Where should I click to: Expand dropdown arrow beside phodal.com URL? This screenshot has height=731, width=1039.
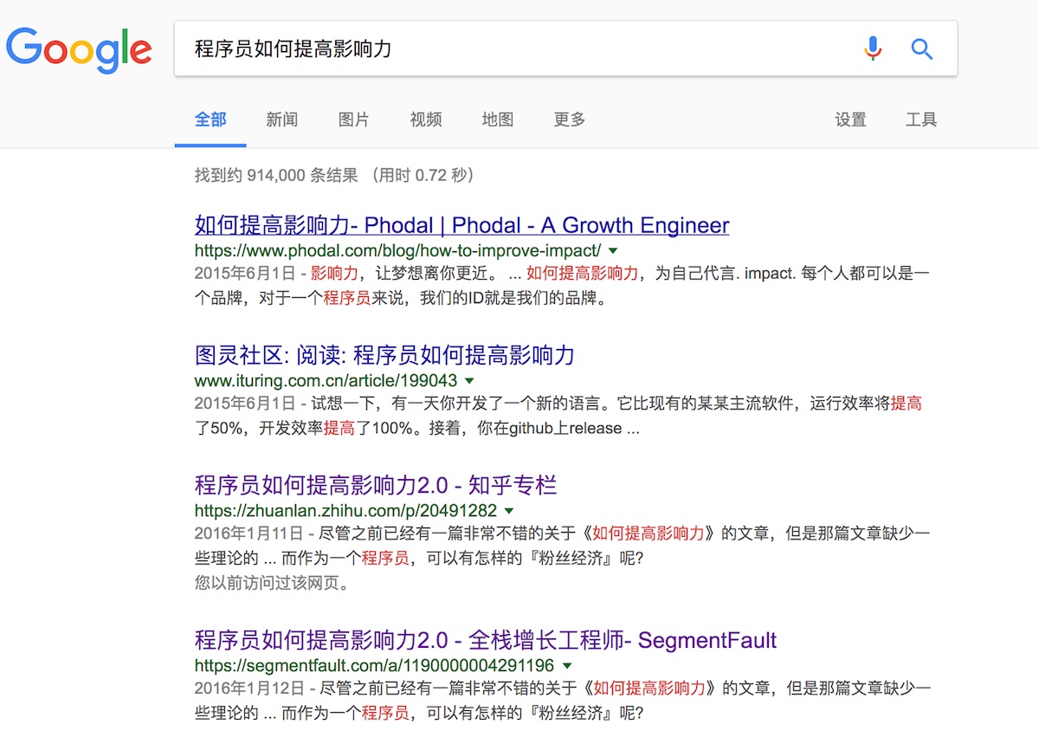[613, 251]
